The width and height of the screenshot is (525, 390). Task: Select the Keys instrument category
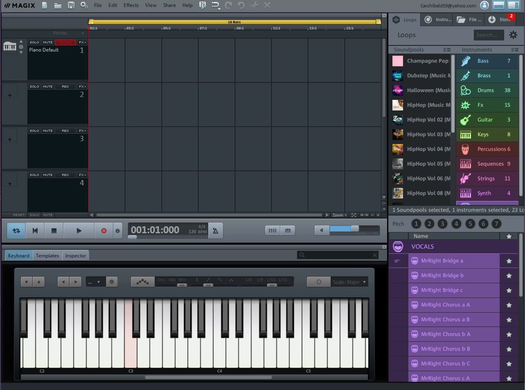487,135
